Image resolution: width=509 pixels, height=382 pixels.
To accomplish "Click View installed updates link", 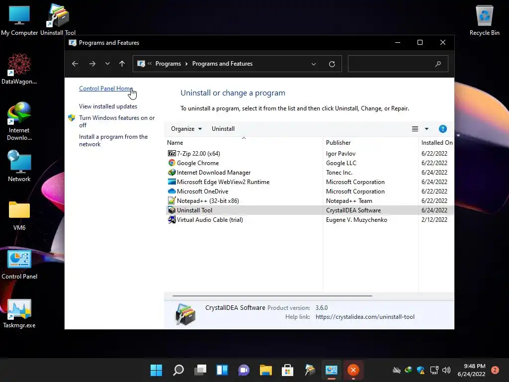I will point(108,106).
